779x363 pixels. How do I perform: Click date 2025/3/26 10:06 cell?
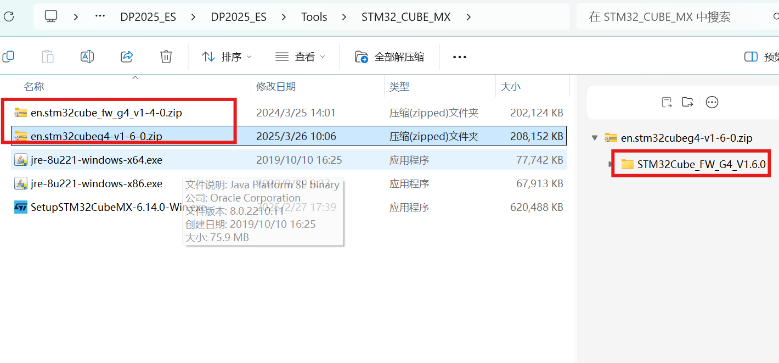(296, 136)
